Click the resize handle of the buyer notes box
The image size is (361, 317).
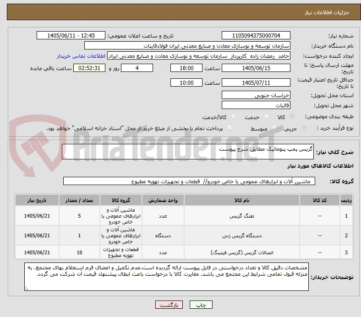coord(27,288)
